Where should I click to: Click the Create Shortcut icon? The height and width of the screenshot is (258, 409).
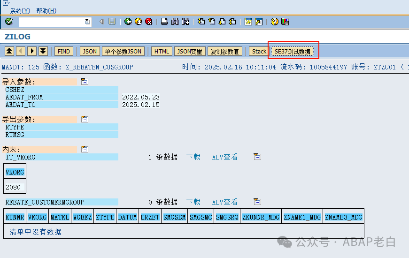click(x=258, y=22)
